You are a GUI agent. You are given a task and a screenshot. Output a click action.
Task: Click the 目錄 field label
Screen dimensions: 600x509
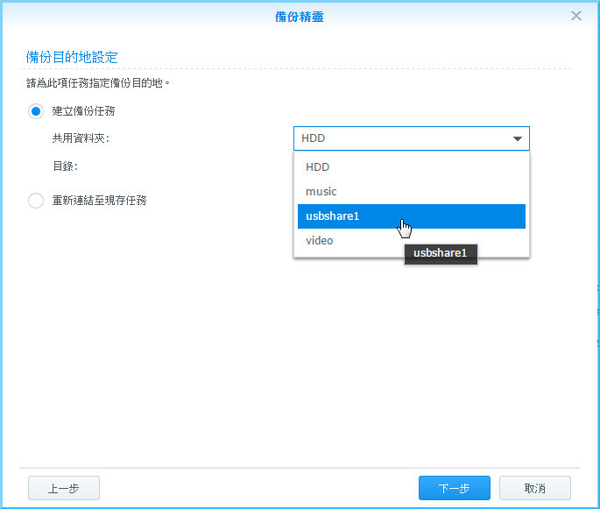point(65,165)
